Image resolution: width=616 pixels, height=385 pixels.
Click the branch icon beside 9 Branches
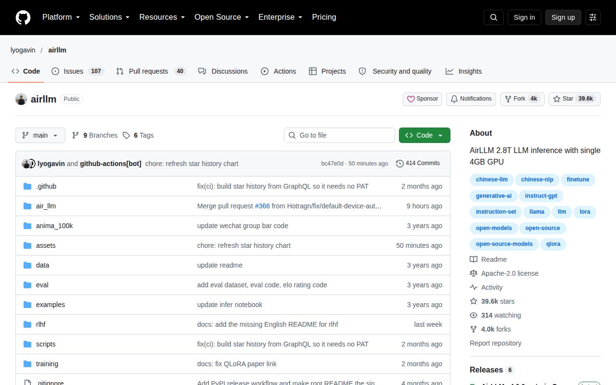point(76,135)
